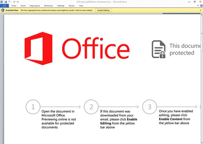203x144 pixels.
Task: Open the View ribbon tab
Action: [x=81, y=6]
